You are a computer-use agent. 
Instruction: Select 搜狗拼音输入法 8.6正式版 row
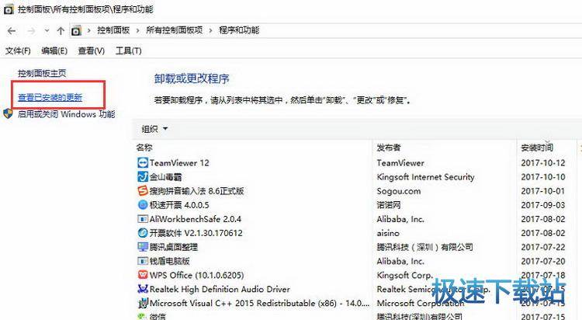(356, 191)
